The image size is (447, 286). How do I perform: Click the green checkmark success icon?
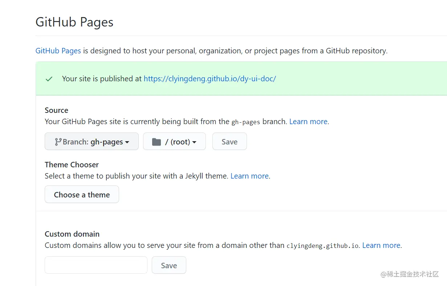pyautogui.click(x=49, y=79)
